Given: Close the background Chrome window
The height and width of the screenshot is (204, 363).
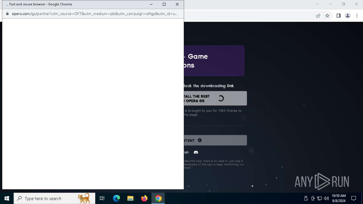Looking at the screenshot, I should [356, 4].
